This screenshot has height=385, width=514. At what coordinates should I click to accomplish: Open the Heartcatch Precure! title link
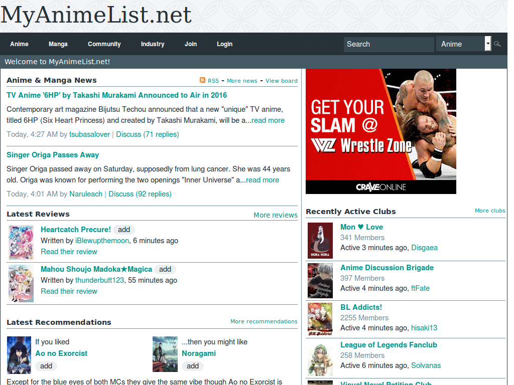(x=76, y=230)
